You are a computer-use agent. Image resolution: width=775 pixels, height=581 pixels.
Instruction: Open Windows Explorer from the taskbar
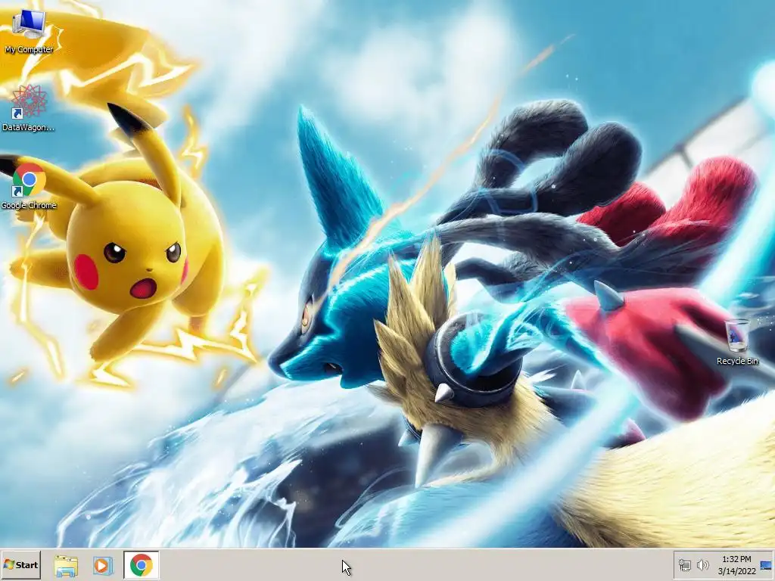pyautogui.click(x=66, y=565)
